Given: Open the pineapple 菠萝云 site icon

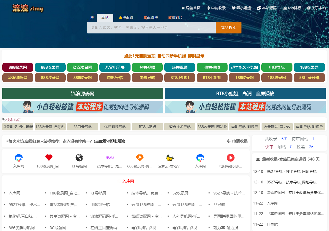Looking at the screenshot, I should (170, 158).
